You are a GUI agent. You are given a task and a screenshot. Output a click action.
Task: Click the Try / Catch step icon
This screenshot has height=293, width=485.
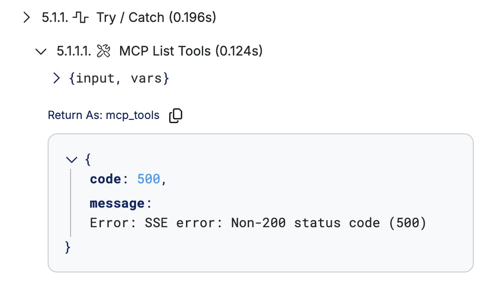(80, 17)
